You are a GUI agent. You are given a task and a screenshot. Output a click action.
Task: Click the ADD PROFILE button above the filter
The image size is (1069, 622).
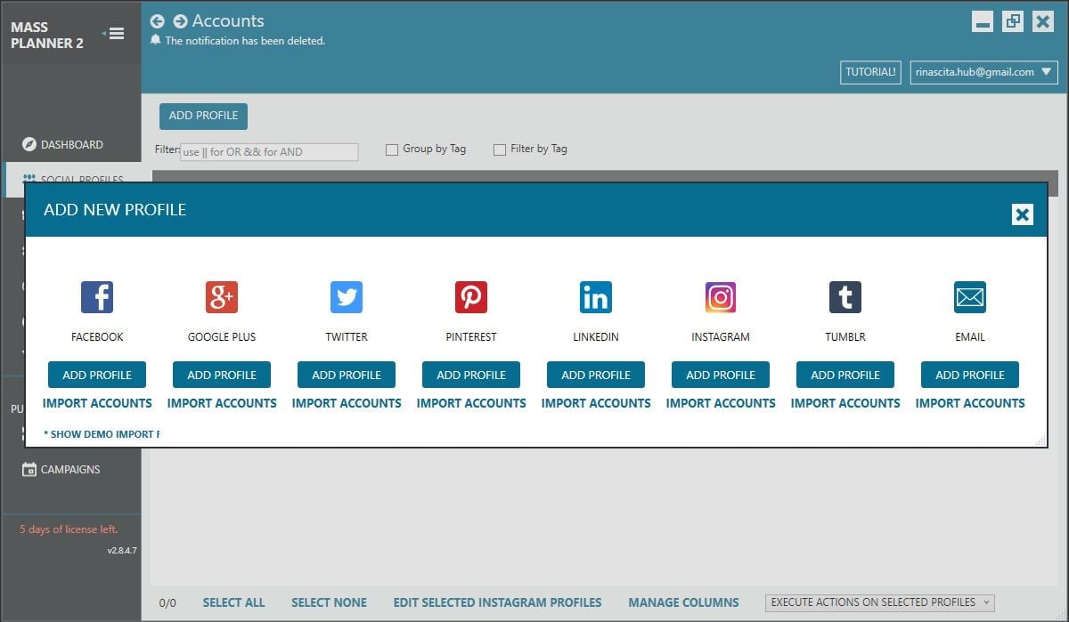pyautogui.click(x=203, y=116)
